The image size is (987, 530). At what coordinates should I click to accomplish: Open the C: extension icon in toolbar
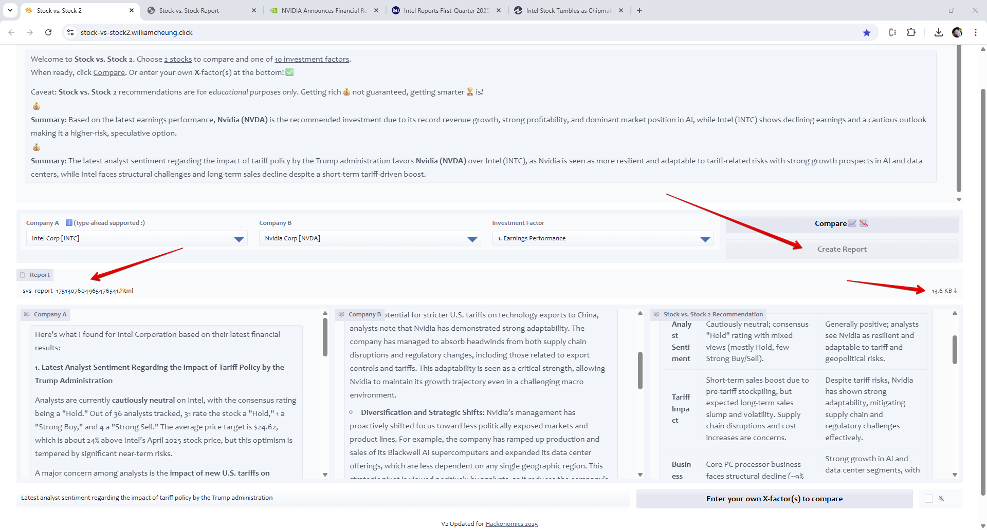click(892, 32)
